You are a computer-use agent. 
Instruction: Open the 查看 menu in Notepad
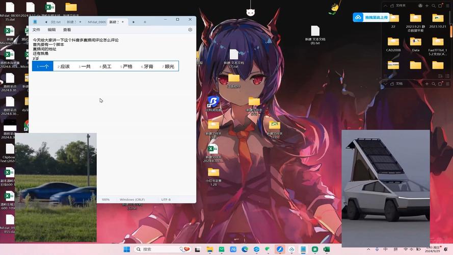tap(67, 30)
